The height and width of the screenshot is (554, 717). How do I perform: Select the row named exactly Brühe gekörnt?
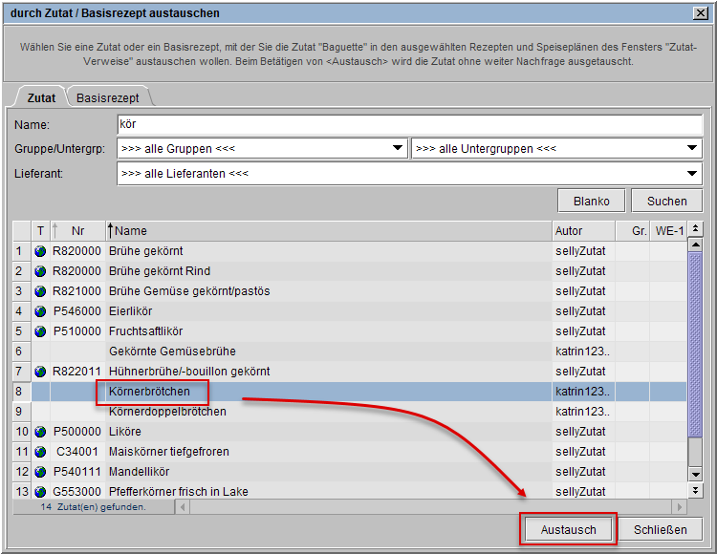coord(350,251)
